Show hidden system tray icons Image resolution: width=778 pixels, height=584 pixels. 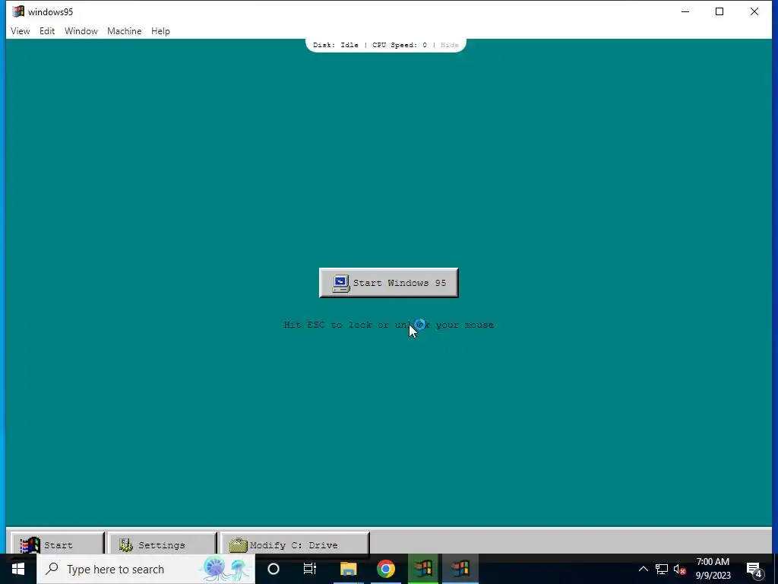click(x=643, y=569)
